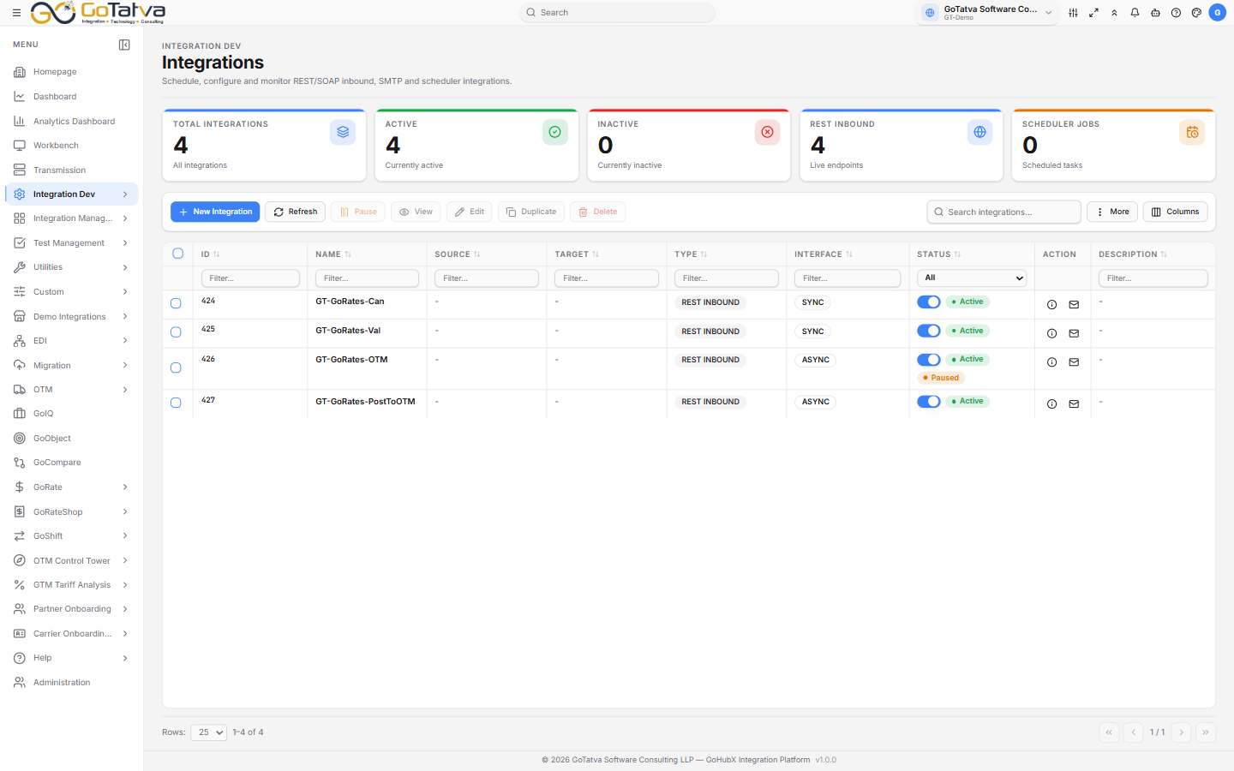Click the Name column filter field
This screenshot has width=1234, height=771.
(x=367, y=278)
